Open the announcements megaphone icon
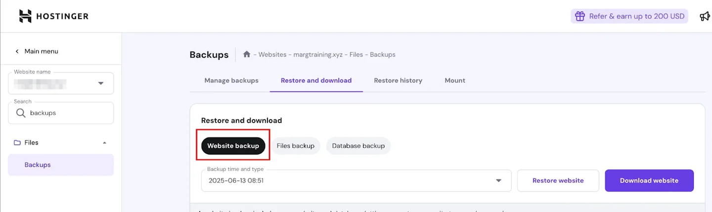 pos(705,16)
